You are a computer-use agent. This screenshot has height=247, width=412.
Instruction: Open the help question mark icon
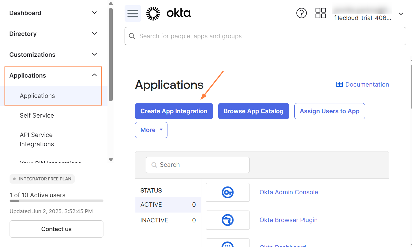point(301,13)
